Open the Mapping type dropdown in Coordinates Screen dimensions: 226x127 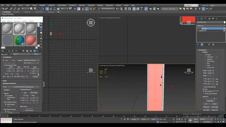point(31,60)
